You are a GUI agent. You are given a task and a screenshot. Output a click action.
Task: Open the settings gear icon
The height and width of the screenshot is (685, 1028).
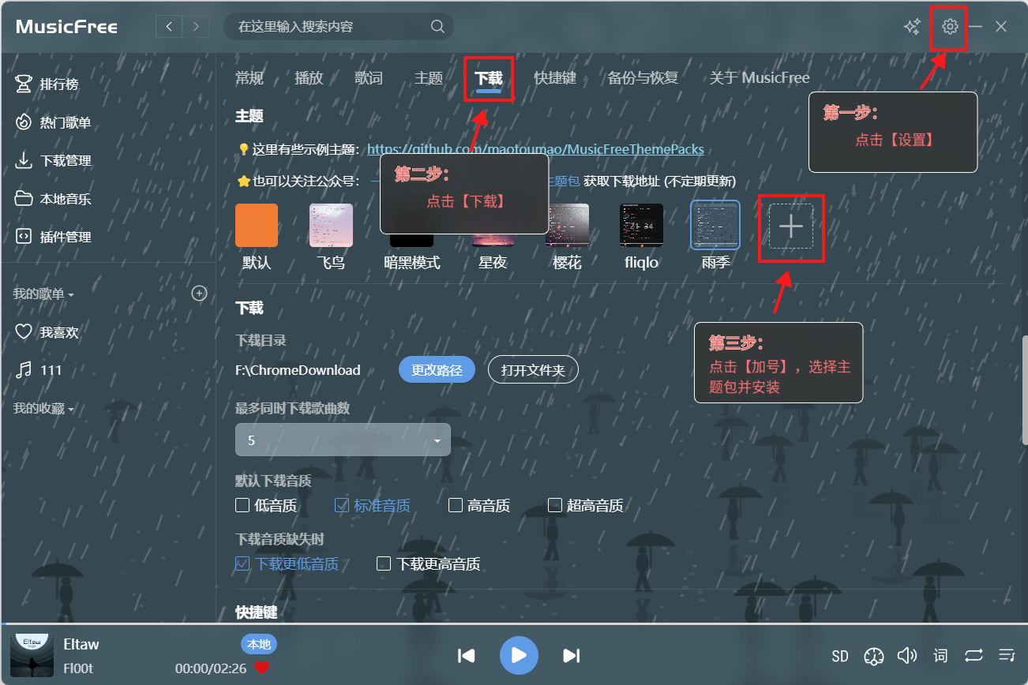pyautogui.click(x=950, y=27)
